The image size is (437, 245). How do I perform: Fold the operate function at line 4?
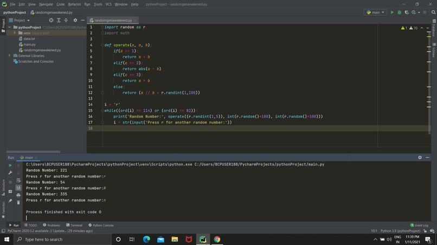102,45
